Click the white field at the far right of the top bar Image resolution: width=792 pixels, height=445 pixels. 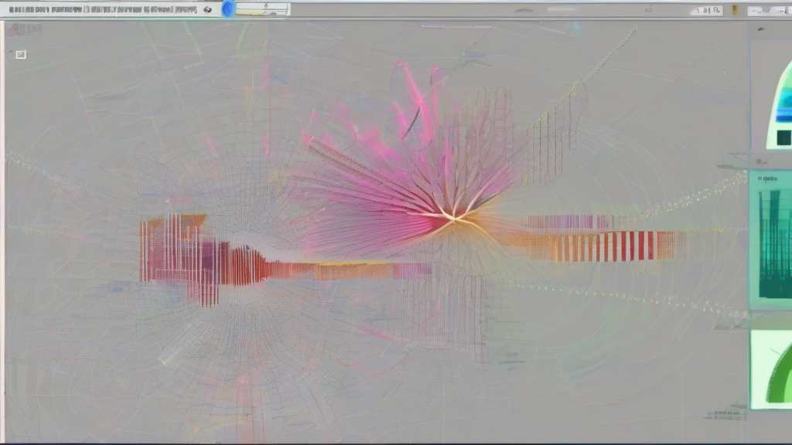point(770,11)
